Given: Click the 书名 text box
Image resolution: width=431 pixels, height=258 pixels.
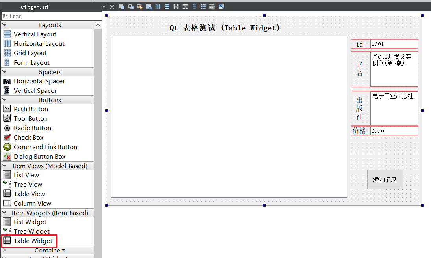Looking at the screenshot, I should 394,69.
